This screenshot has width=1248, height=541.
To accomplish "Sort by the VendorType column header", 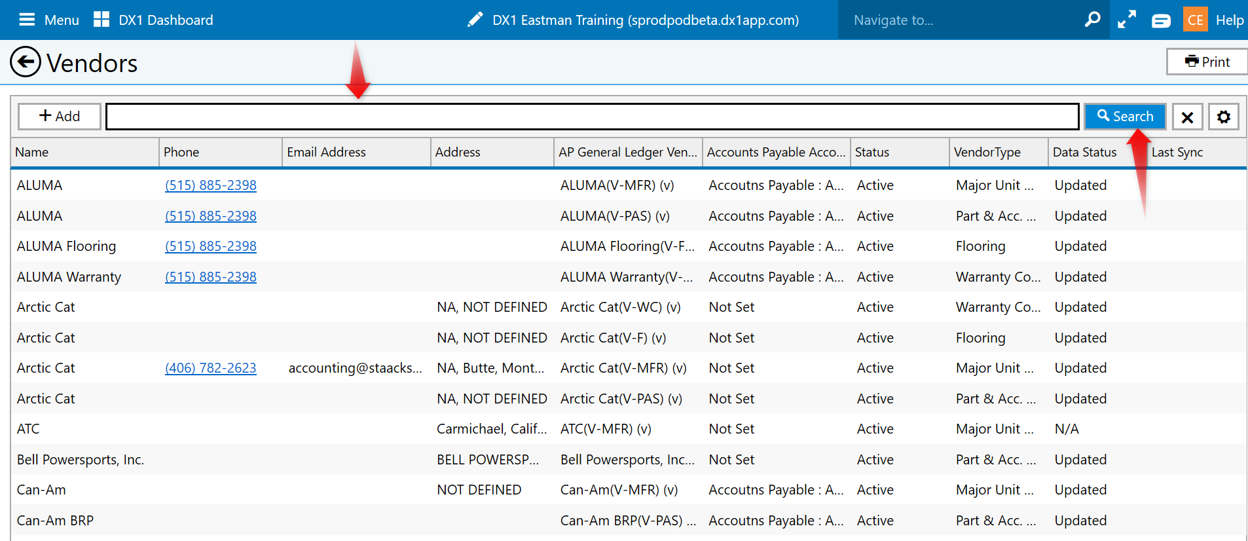I will [x=999, y=152].
